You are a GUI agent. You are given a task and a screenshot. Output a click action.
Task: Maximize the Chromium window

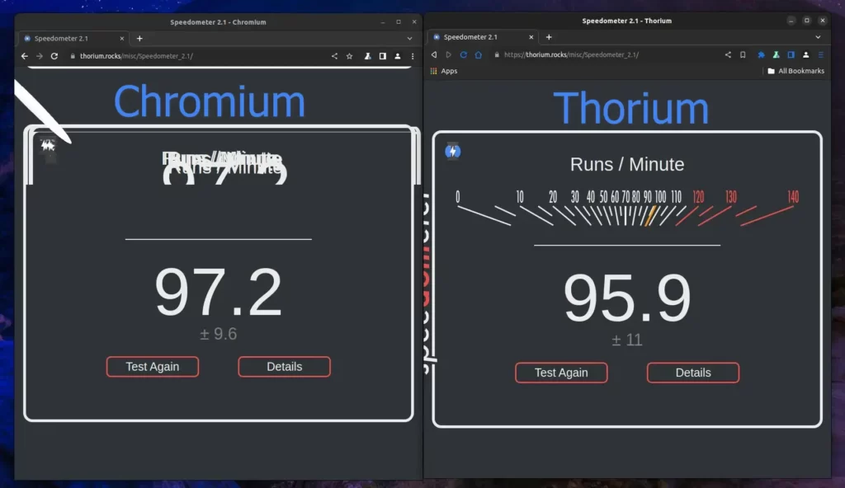(x=399, y=22)
